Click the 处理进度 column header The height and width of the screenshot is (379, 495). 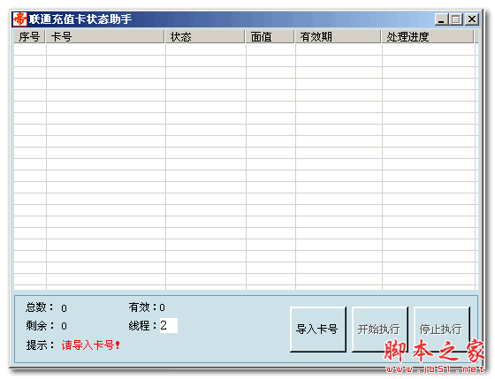[x=428, y=36]
